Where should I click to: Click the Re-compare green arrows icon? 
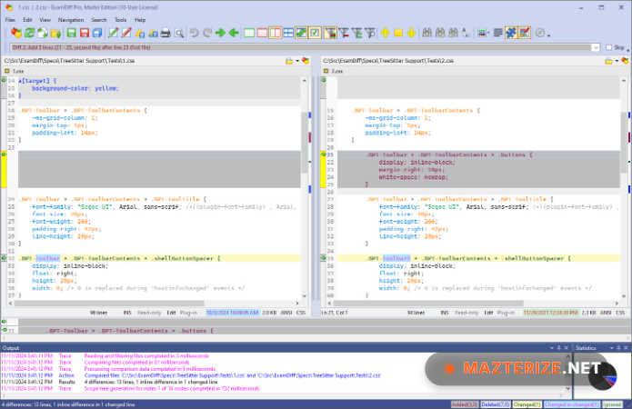[29, 33]
